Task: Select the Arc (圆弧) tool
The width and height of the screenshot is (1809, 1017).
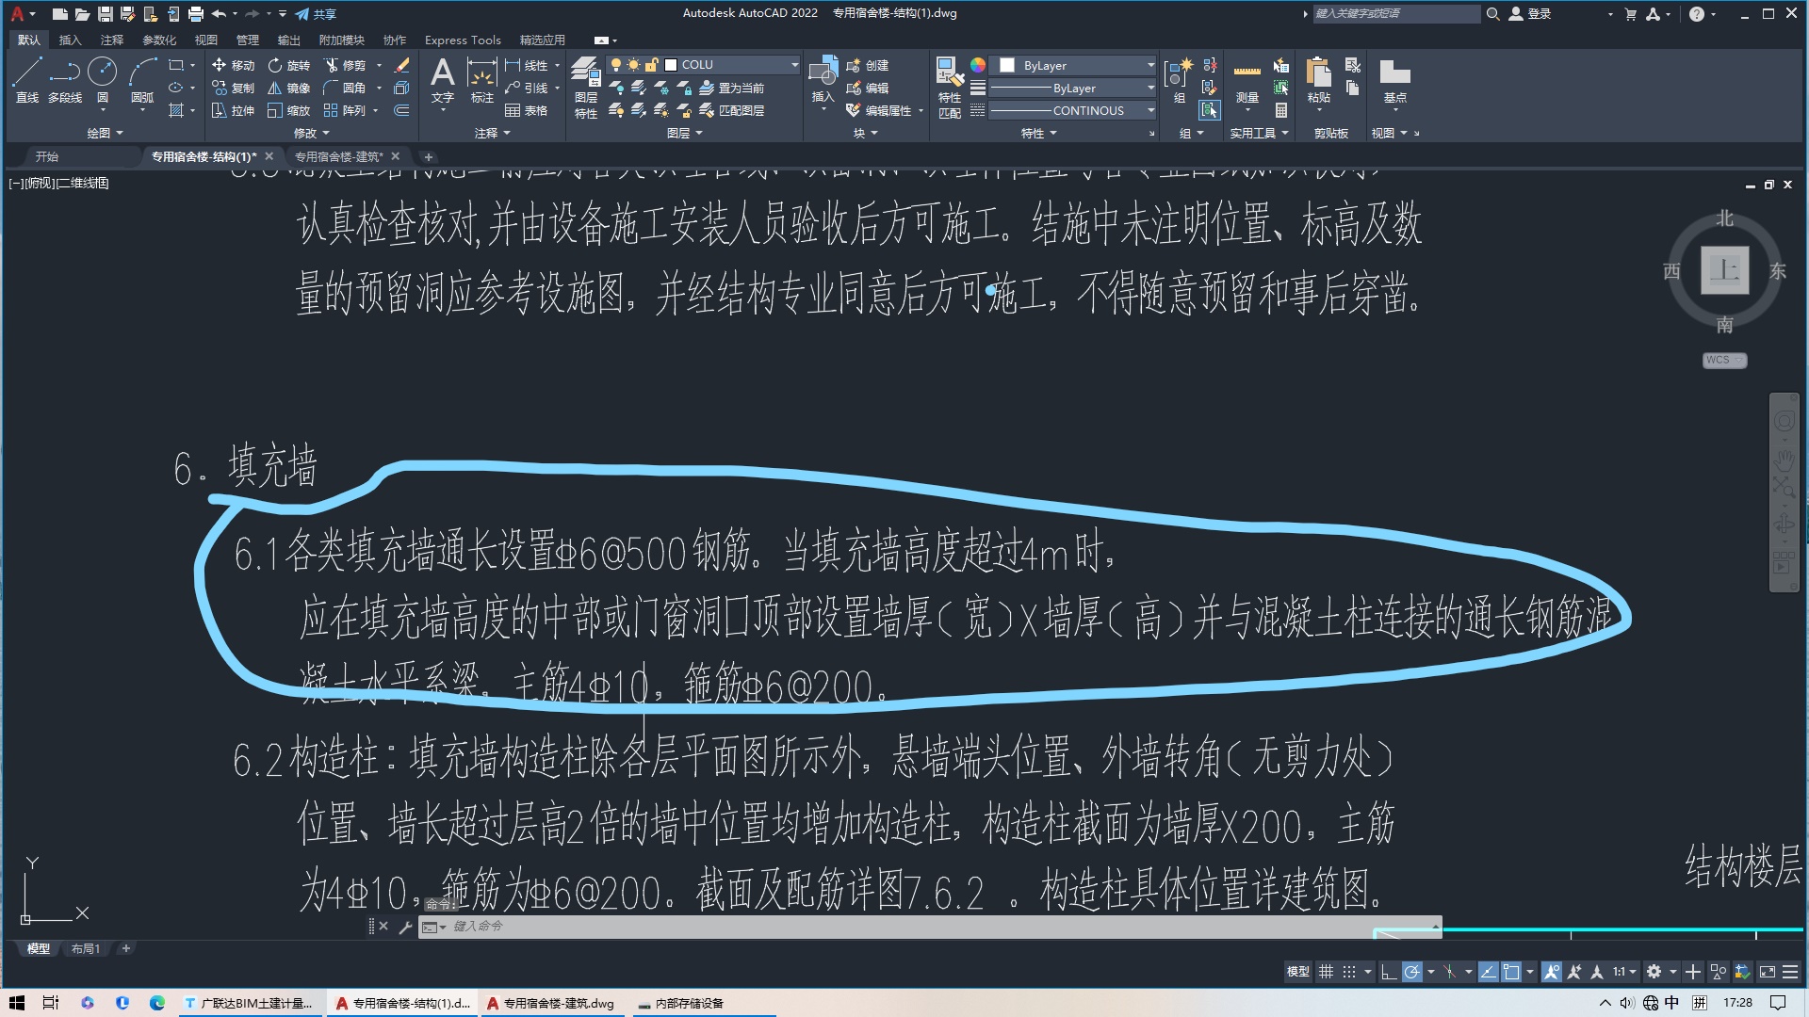Action: [142, 79]
